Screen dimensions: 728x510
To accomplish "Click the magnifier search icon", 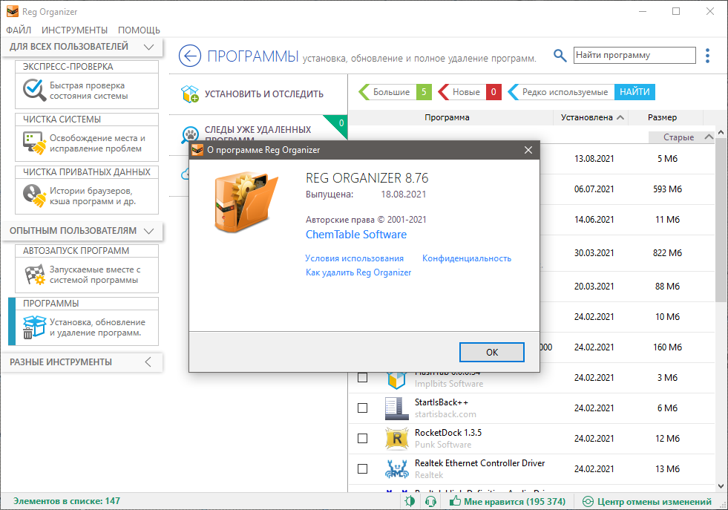I will (560, 56).
